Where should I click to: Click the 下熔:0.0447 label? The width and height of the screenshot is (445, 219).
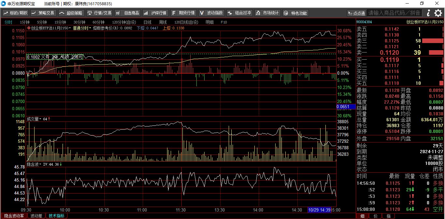[x=147, y=28]
